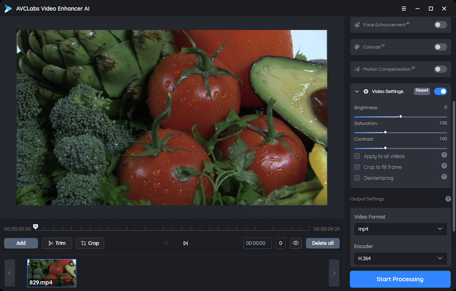Click Trim button
The image size is (456, 291).
coord(56,243)
